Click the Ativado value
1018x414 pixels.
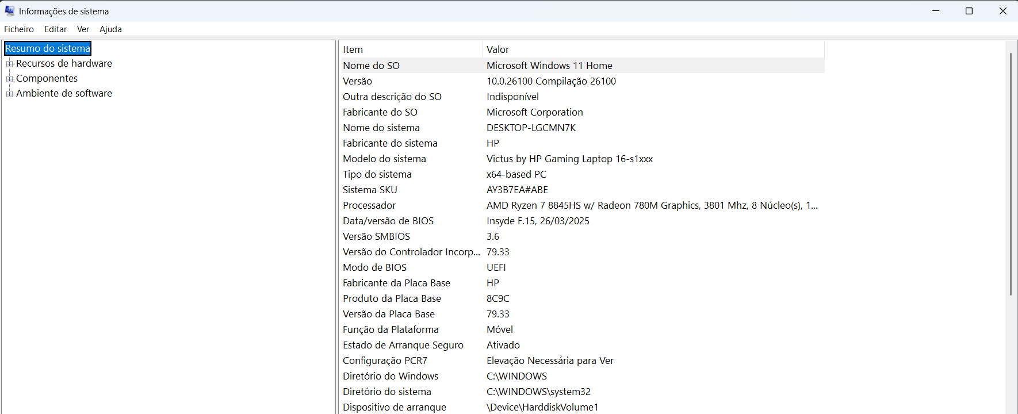503,345
